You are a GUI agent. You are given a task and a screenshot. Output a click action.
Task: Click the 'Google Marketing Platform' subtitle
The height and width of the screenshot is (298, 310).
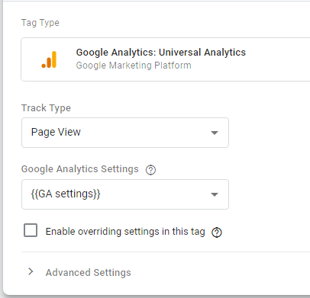pyautogui.click(x=134, y=66)
